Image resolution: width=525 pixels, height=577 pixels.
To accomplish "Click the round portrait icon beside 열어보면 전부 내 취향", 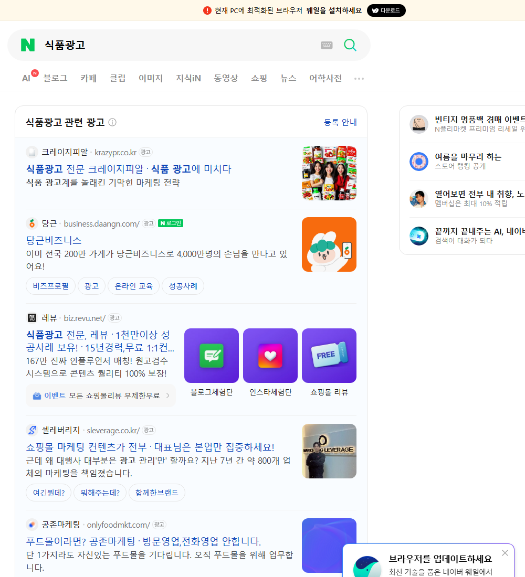I will coord(419,199).
